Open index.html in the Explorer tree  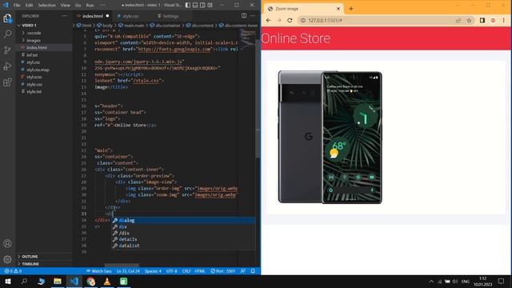[44, 48]
